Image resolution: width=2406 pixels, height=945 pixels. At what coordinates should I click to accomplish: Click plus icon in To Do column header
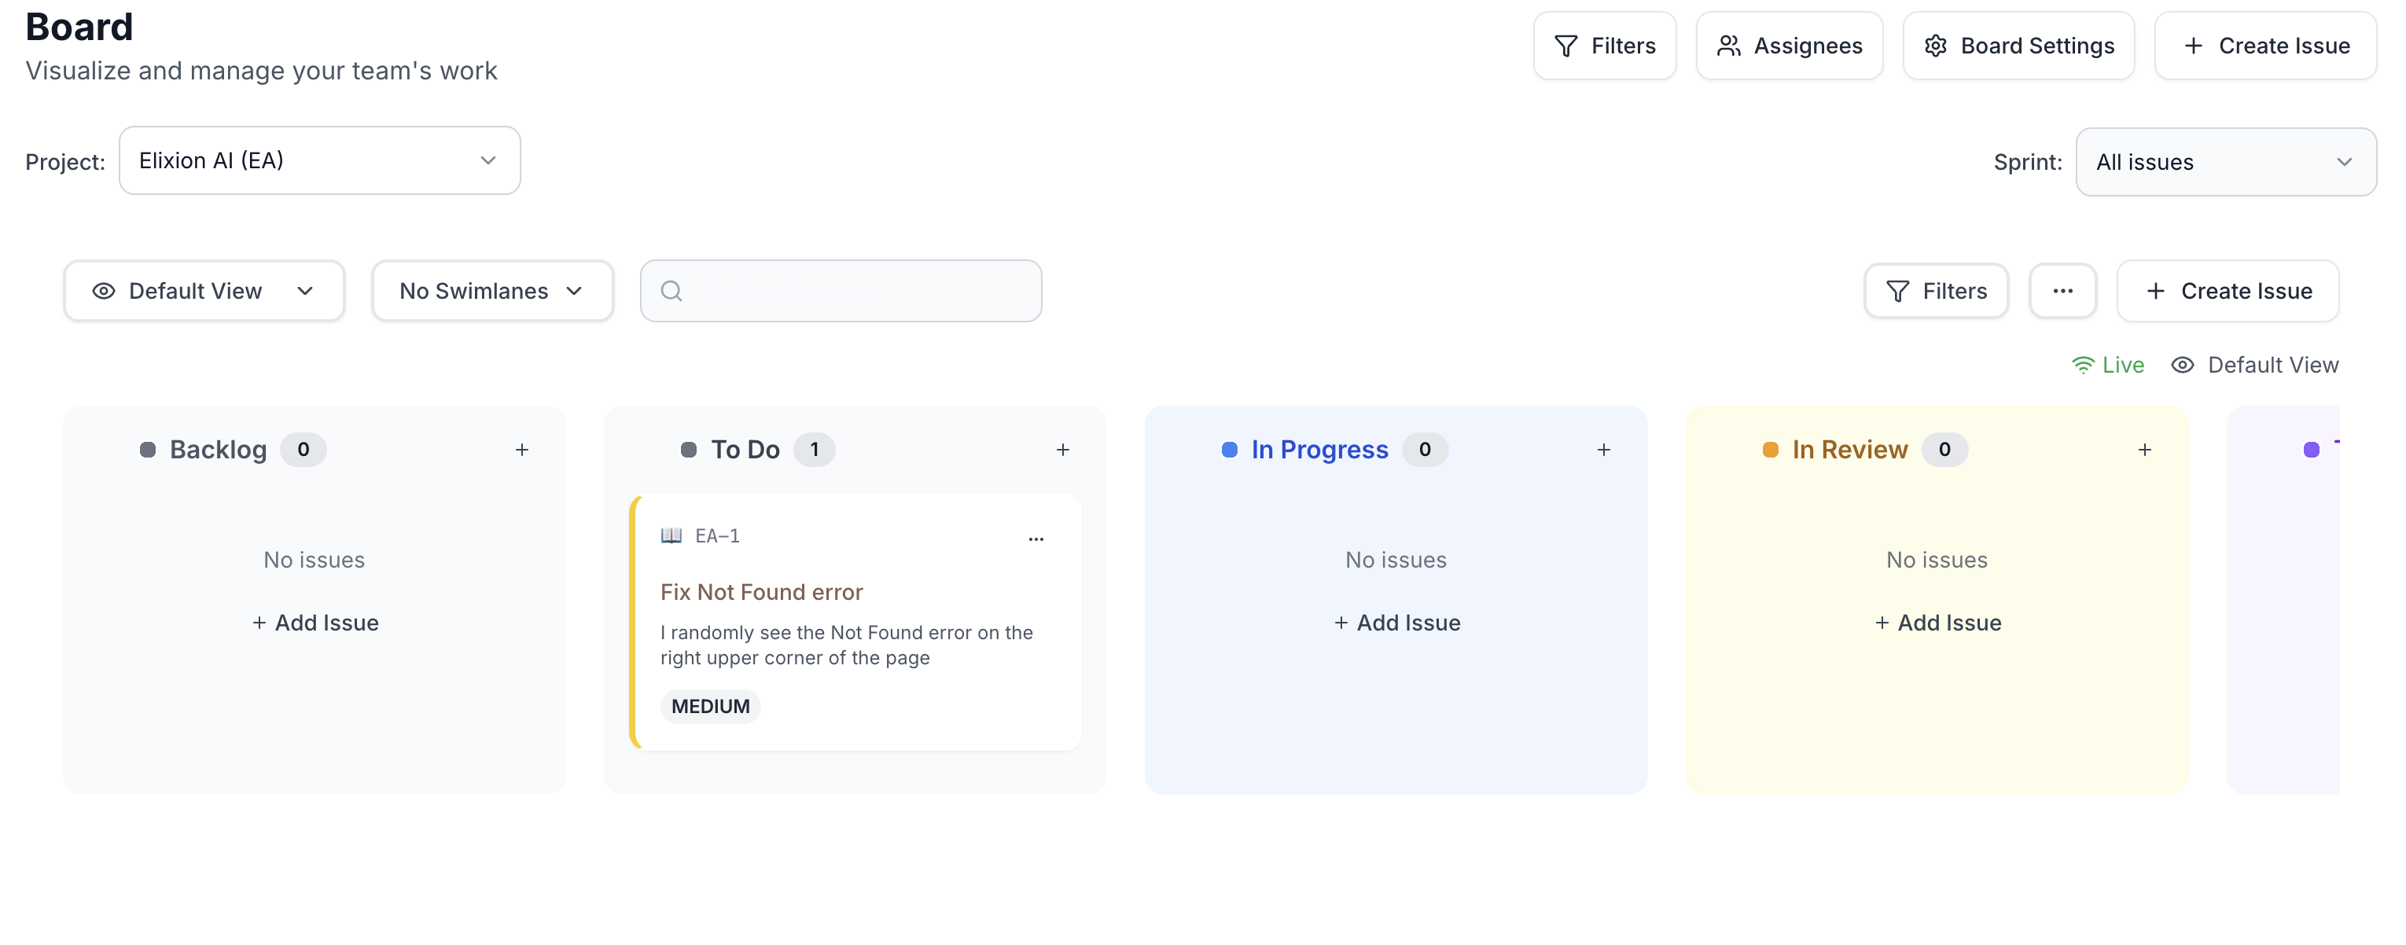pyautogui.click(x=1062, y=450)
